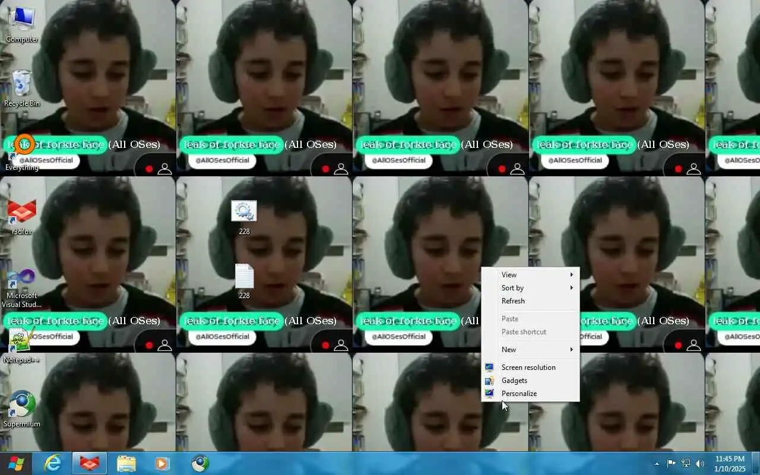
Task: Open the clock showing 11:45 PM
Action: [730, 464]
